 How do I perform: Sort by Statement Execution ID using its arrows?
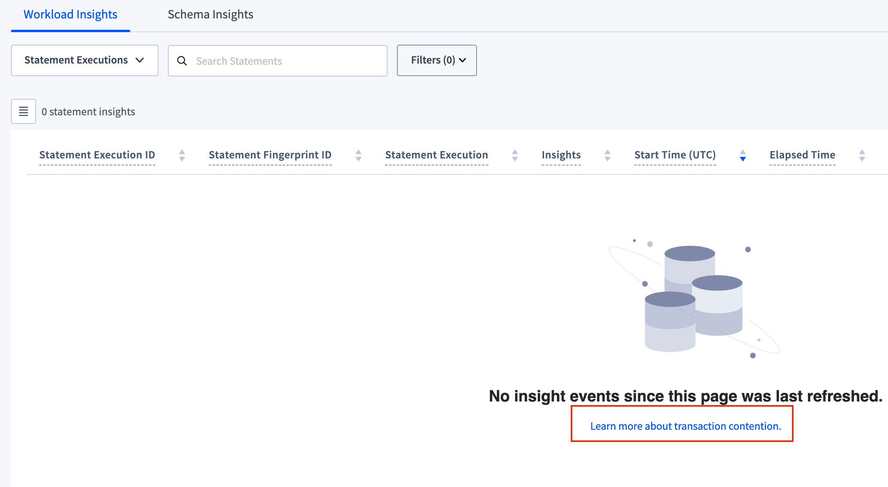tap(182, 155)
